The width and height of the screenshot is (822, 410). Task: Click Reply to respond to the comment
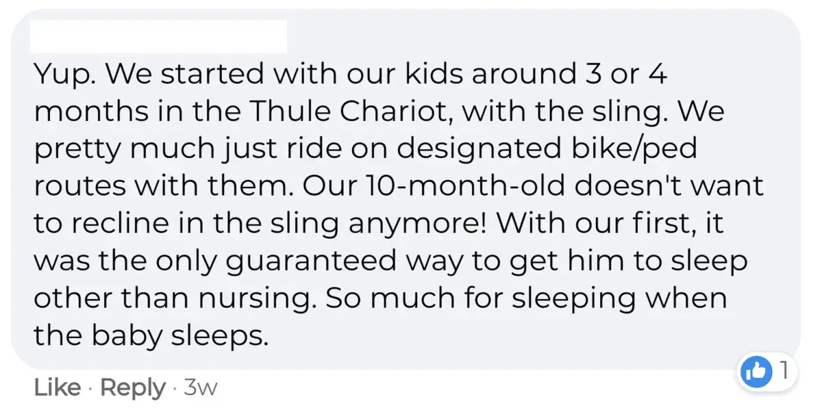click(133, 387)
